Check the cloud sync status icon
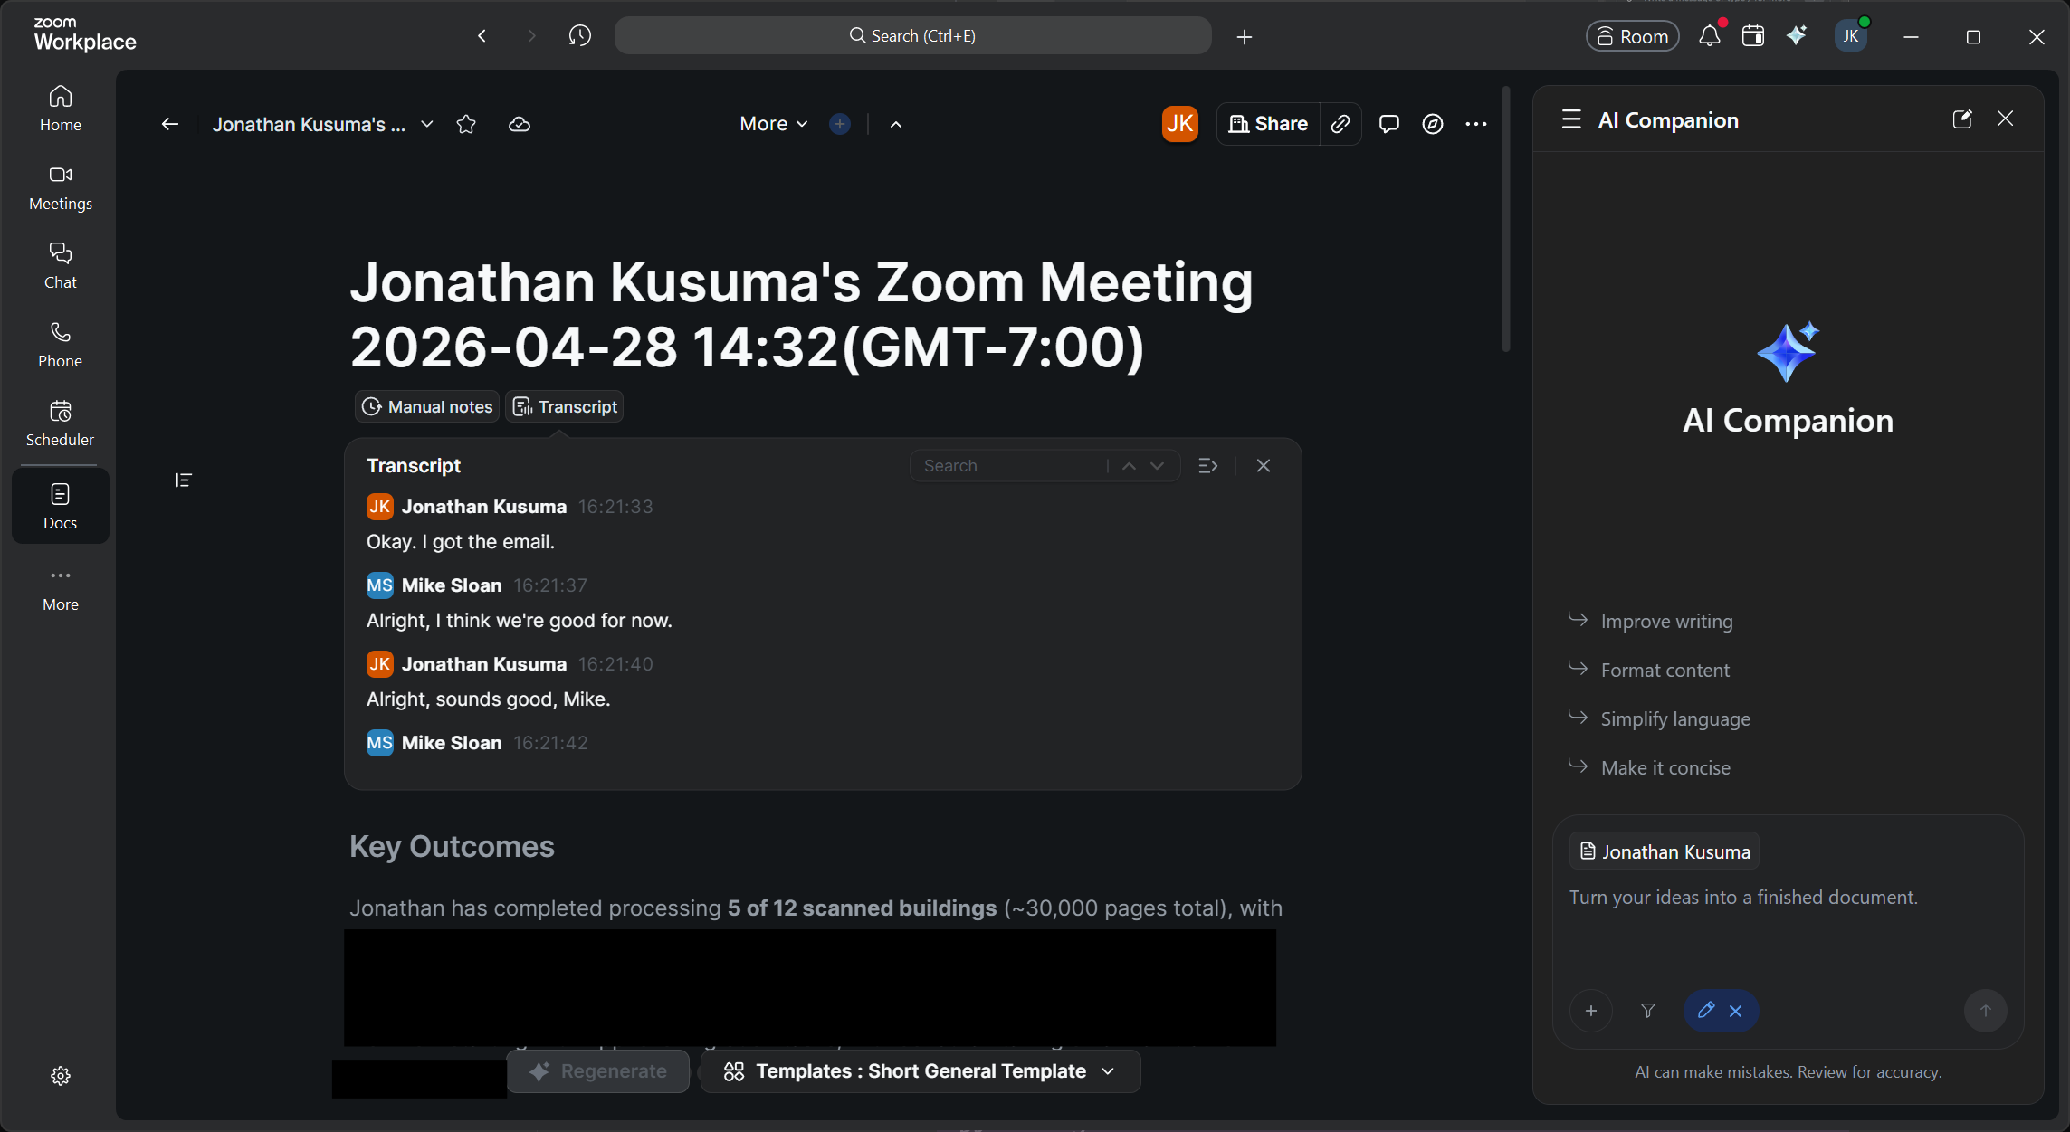2070x1132 pixels. pos(520,124)
